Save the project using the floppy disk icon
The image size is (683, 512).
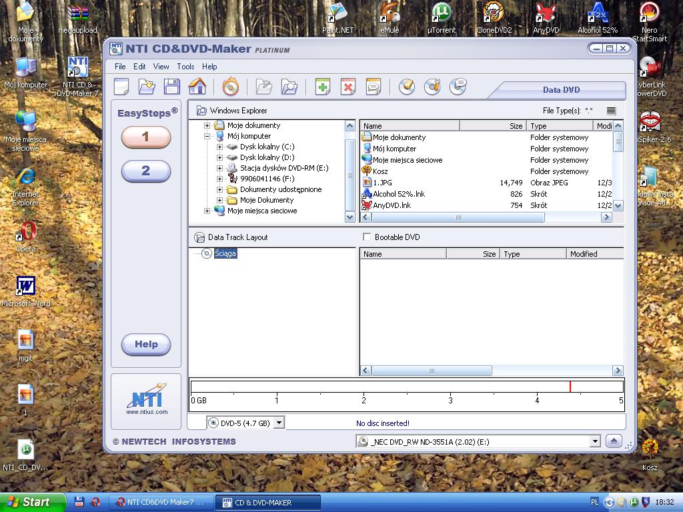171,87
